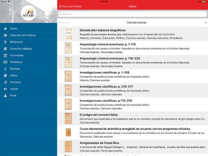Click the search magnifier icon
The image size is (208, 156).
click(x=61, y=14)
